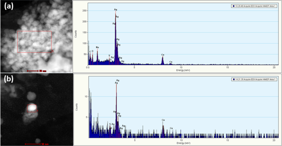
Task: Click the tall Cu peak label in spectrum (b)
Action: pos(163,120)
